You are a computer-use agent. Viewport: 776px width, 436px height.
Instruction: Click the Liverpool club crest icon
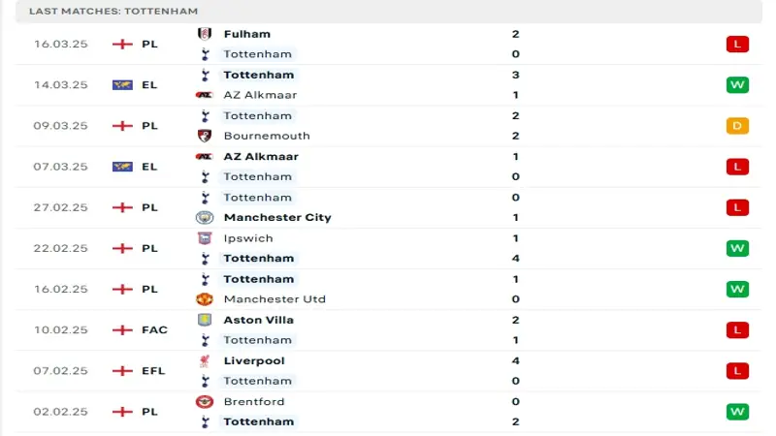point(205,360)
